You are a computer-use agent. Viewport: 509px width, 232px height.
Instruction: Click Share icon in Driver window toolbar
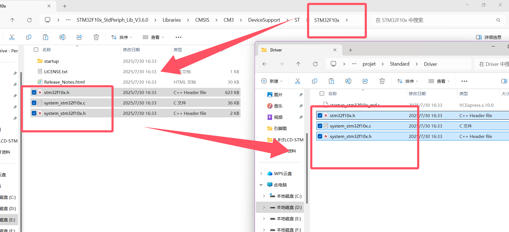point(365,81)
